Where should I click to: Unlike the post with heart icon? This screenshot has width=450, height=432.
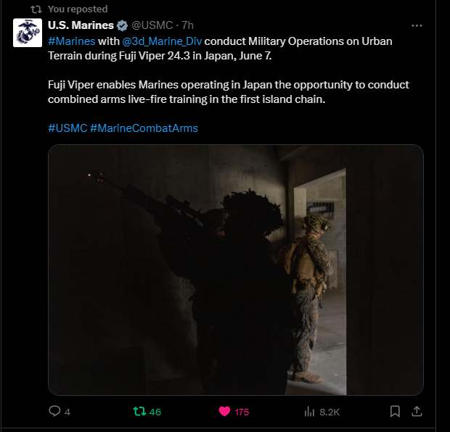tap(224, 412)
